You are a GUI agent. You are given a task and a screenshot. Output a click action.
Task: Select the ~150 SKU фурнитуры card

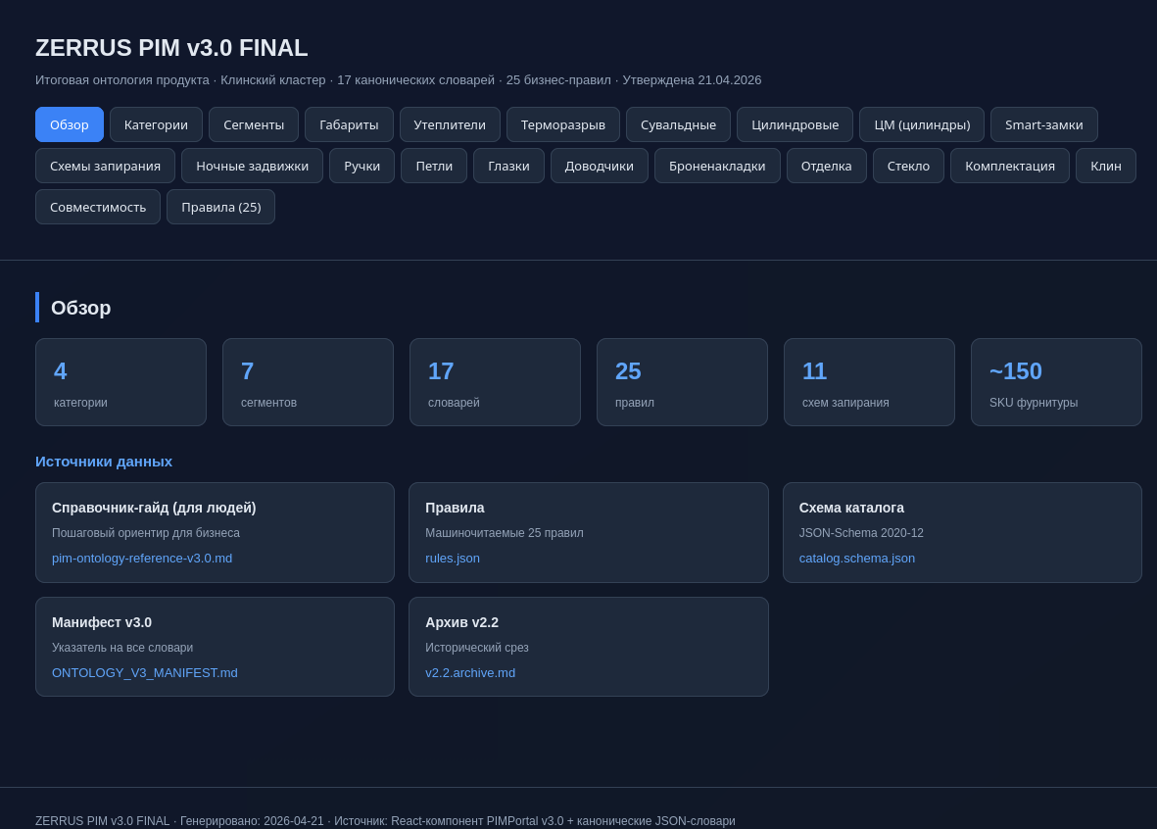(1056, 382)
